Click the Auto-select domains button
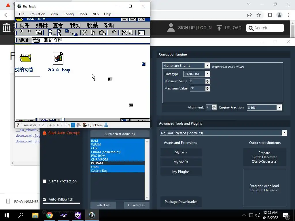Viewport: 295px width, 221px height. pos(120,134)
